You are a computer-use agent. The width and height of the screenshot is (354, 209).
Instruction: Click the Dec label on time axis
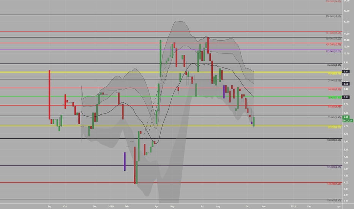click(x=95, y=206)
